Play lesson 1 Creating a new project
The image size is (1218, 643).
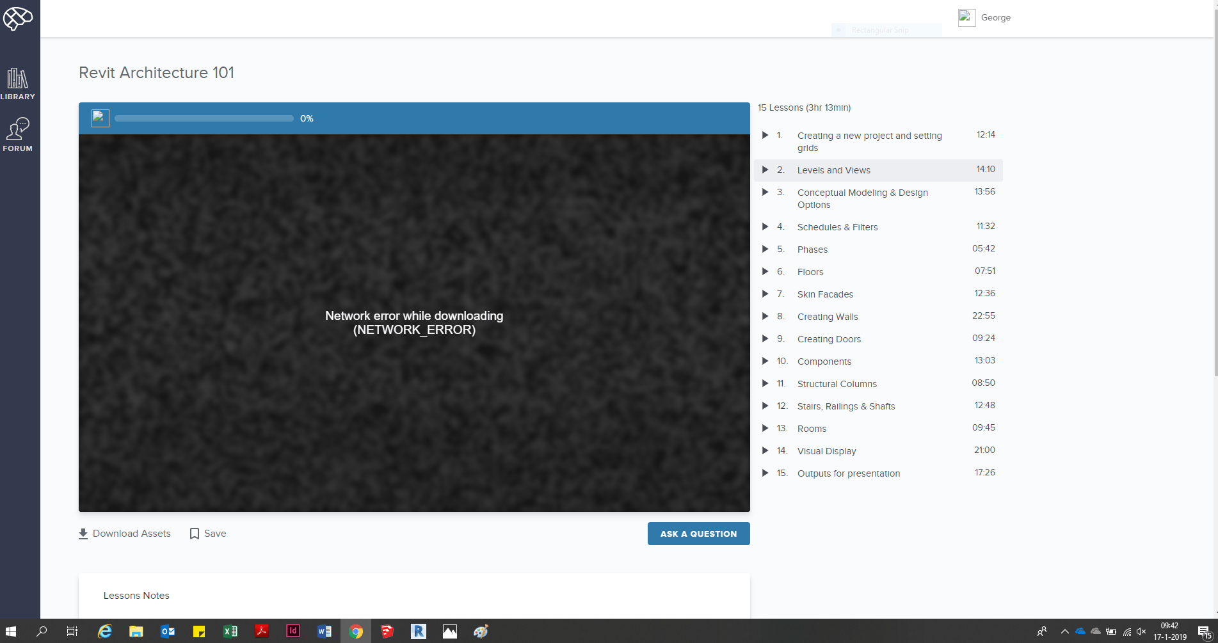click(765, 135)
